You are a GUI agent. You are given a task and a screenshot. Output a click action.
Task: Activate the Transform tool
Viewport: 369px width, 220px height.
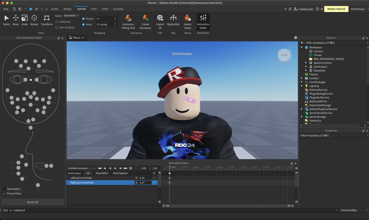(x=46, y=20)
